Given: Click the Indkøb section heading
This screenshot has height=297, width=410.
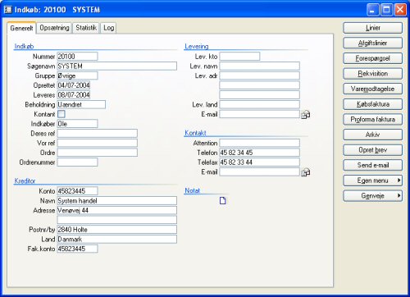Looking at the screenshot, I should pyautogui.click(x=24, y=46).
